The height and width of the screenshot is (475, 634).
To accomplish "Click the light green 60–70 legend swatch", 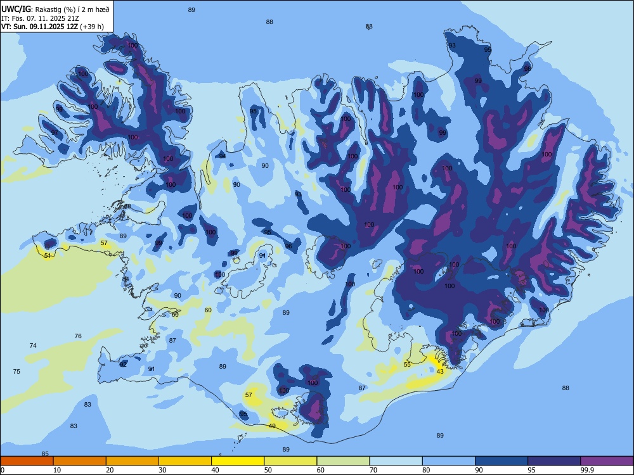I will pos(343,461).
